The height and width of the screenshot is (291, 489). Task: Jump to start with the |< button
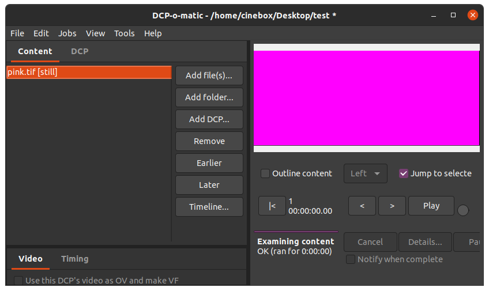272,206
